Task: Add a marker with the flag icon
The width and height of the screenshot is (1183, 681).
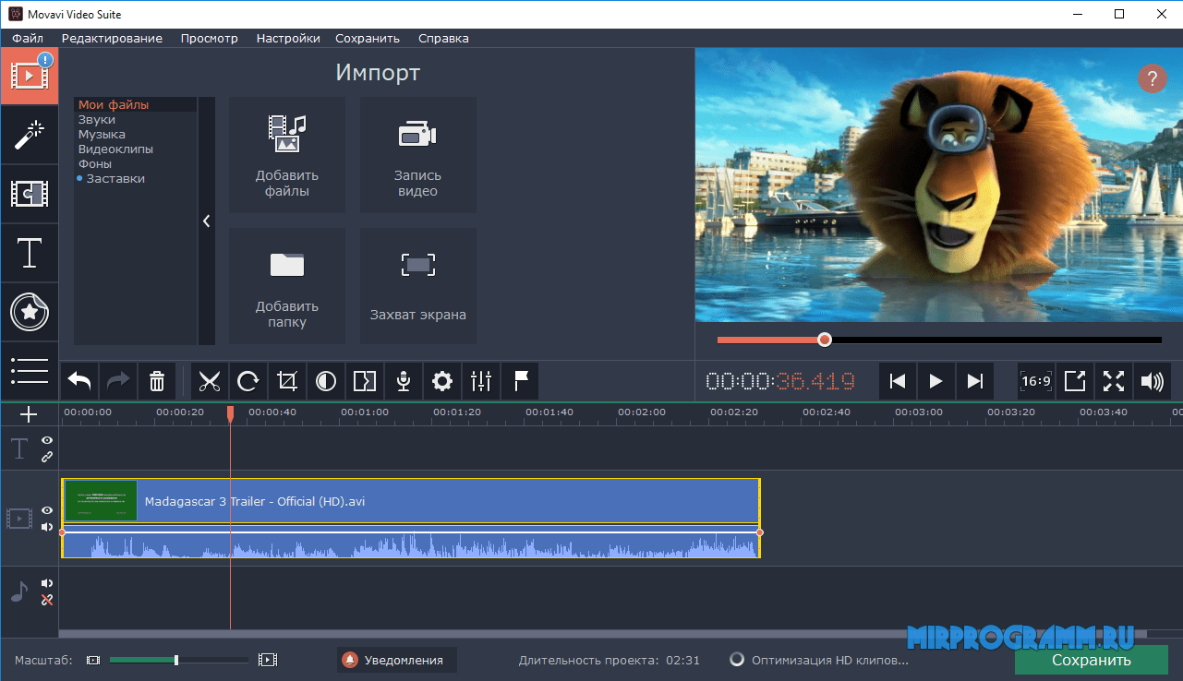Action: pos(520,381)
